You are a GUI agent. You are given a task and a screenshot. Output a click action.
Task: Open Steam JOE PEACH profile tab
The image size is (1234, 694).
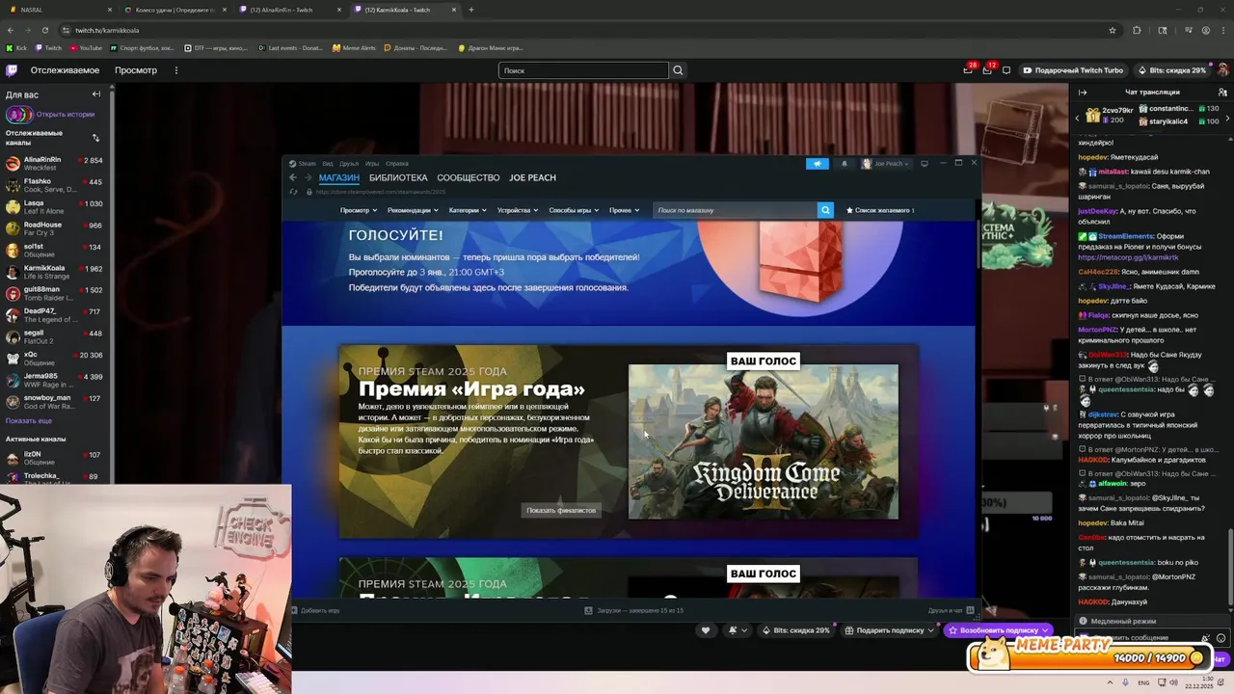[x=533, y=177]
